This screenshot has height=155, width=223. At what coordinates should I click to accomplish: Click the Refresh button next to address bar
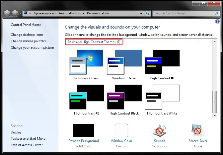pos(147,13)
